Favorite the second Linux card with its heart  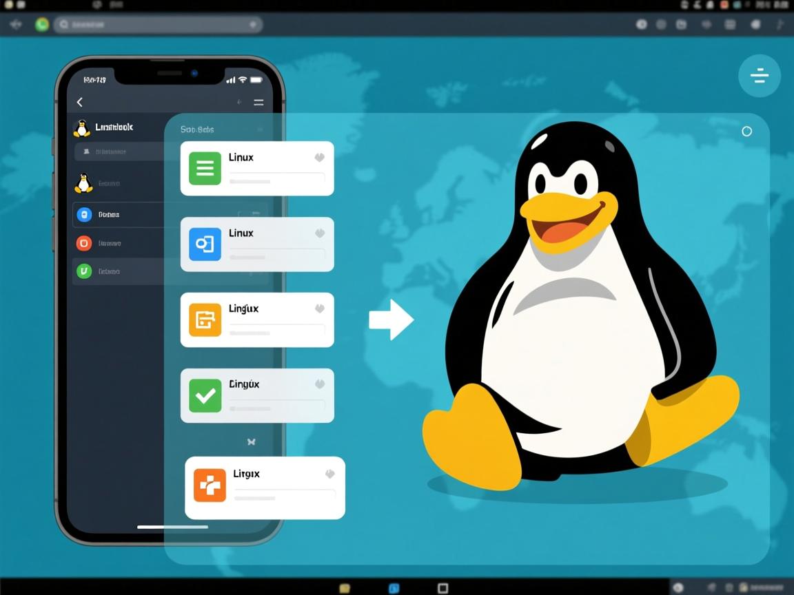[318, 233]
